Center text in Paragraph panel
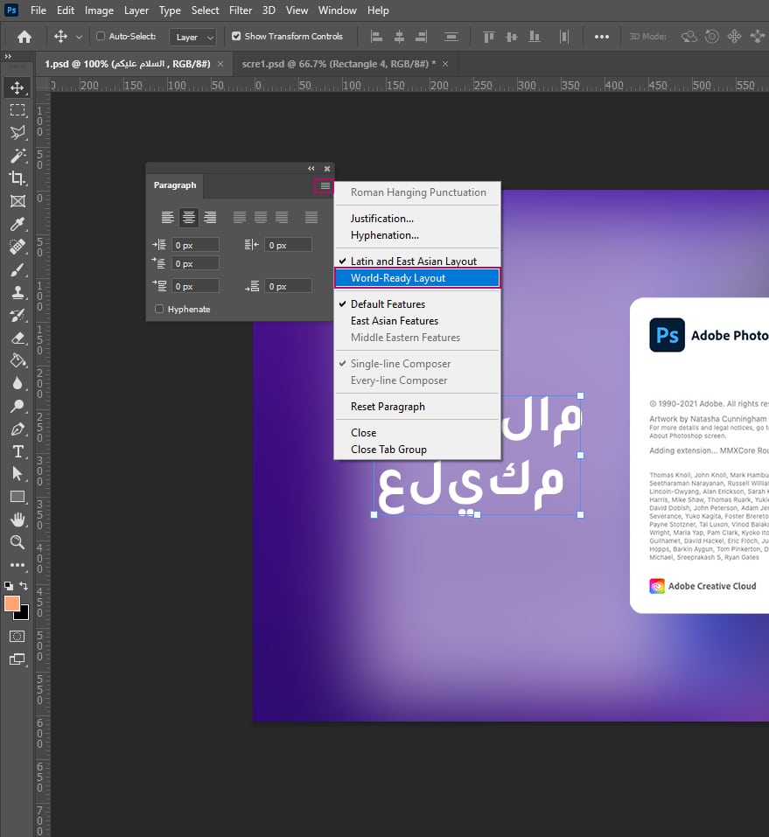 point(188,217)
